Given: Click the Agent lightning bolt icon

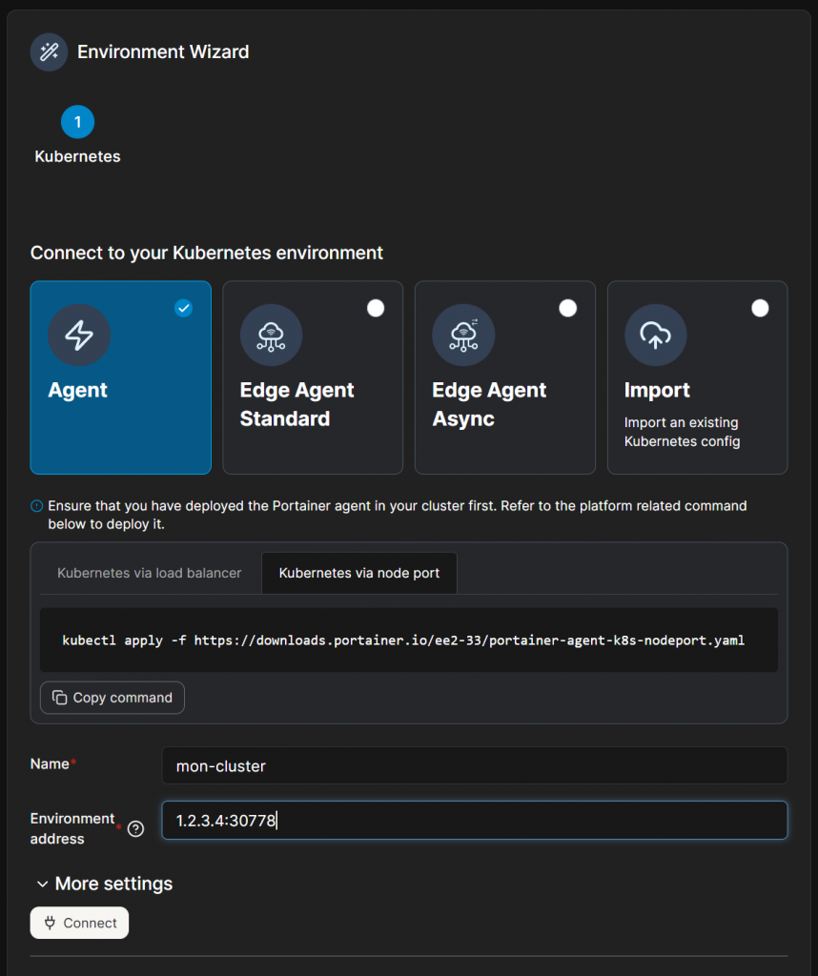Looking at the screenshot, I should click(79, 335).
